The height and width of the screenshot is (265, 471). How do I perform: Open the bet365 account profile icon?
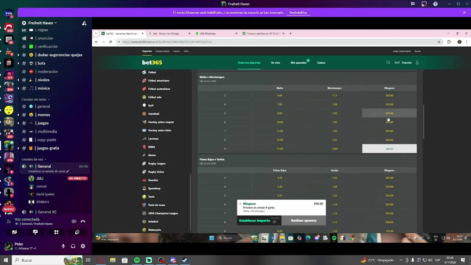pyautogui.click(x=417, y=63)
